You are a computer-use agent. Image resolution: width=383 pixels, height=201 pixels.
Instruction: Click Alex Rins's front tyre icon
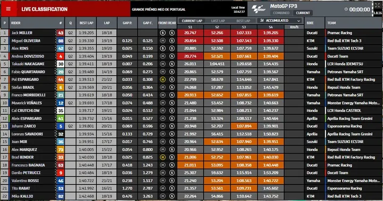(163, 48)
